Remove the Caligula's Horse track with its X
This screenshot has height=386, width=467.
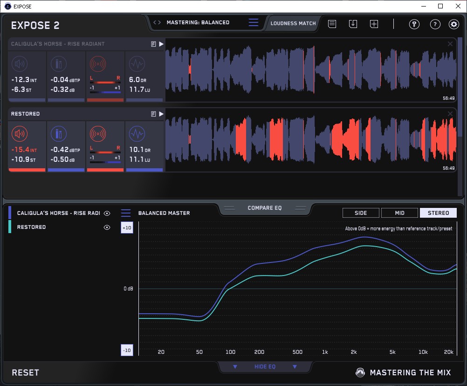tap(450, 44)
